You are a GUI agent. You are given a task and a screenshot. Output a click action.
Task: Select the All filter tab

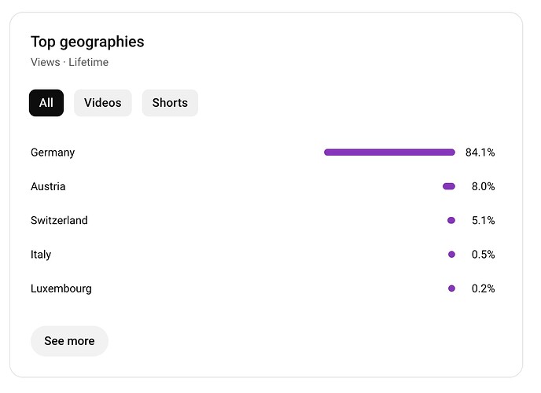[46, 103]
